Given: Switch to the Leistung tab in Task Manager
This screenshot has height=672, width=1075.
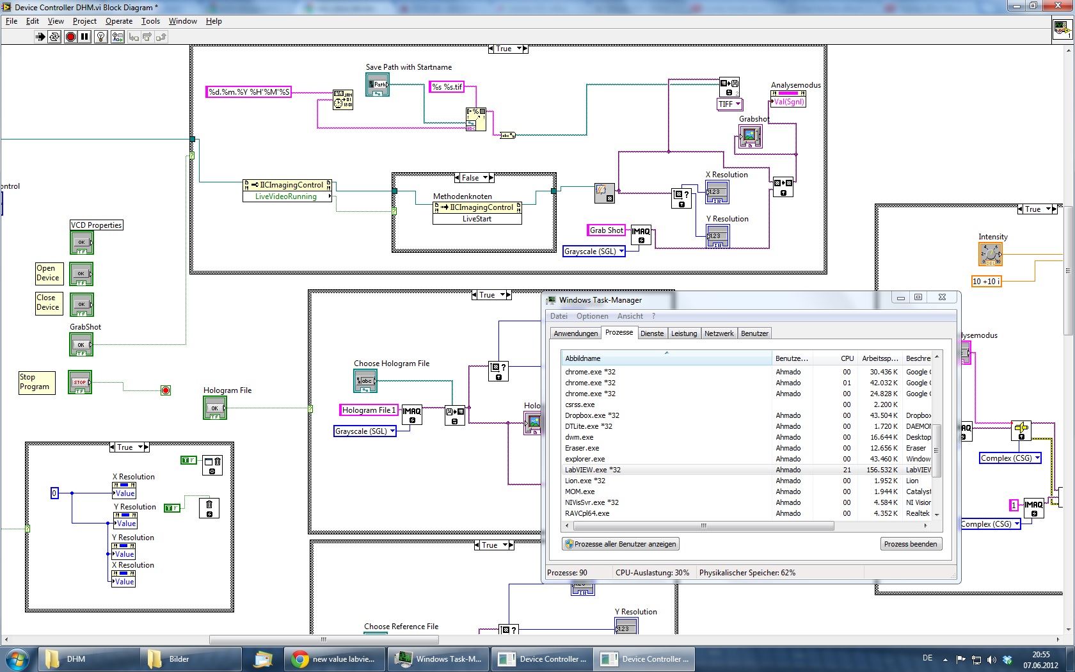Looking at the screenshot, I should (683, 333).
